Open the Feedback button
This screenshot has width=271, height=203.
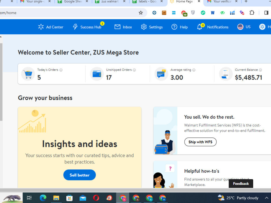pos(241,184)
